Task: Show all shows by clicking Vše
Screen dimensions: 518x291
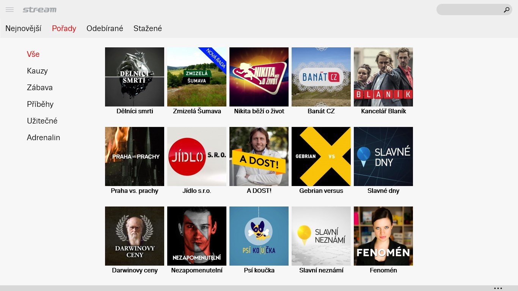Action: click(33, 54)
